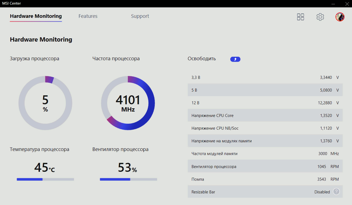
Task: Click the CPU temperature progress bar
Action: [x=45, y=179]
